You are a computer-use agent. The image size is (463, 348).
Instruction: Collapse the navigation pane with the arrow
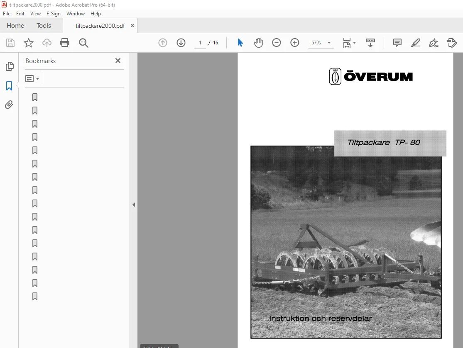point(134,204)
